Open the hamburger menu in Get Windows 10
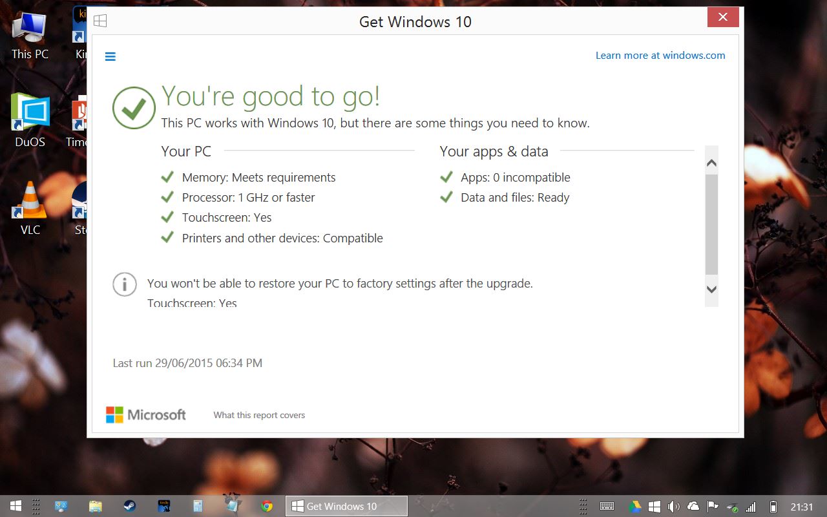 [x=110, y=57]
